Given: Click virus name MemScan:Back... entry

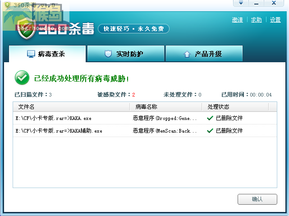Looking at the screenshot, I should coord(165,131).
